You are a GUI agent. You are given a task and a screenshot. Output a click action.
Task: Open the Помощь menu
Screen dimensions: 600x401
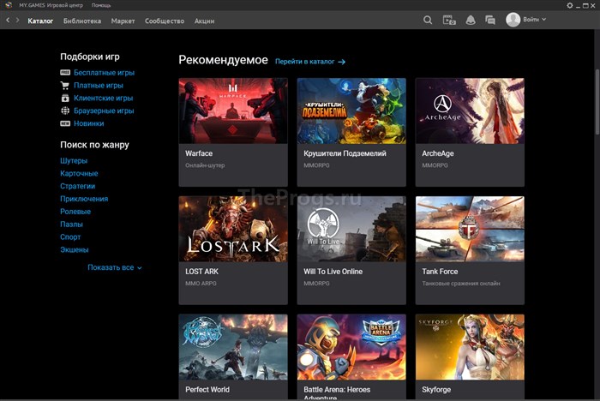(x=101, y=5)
